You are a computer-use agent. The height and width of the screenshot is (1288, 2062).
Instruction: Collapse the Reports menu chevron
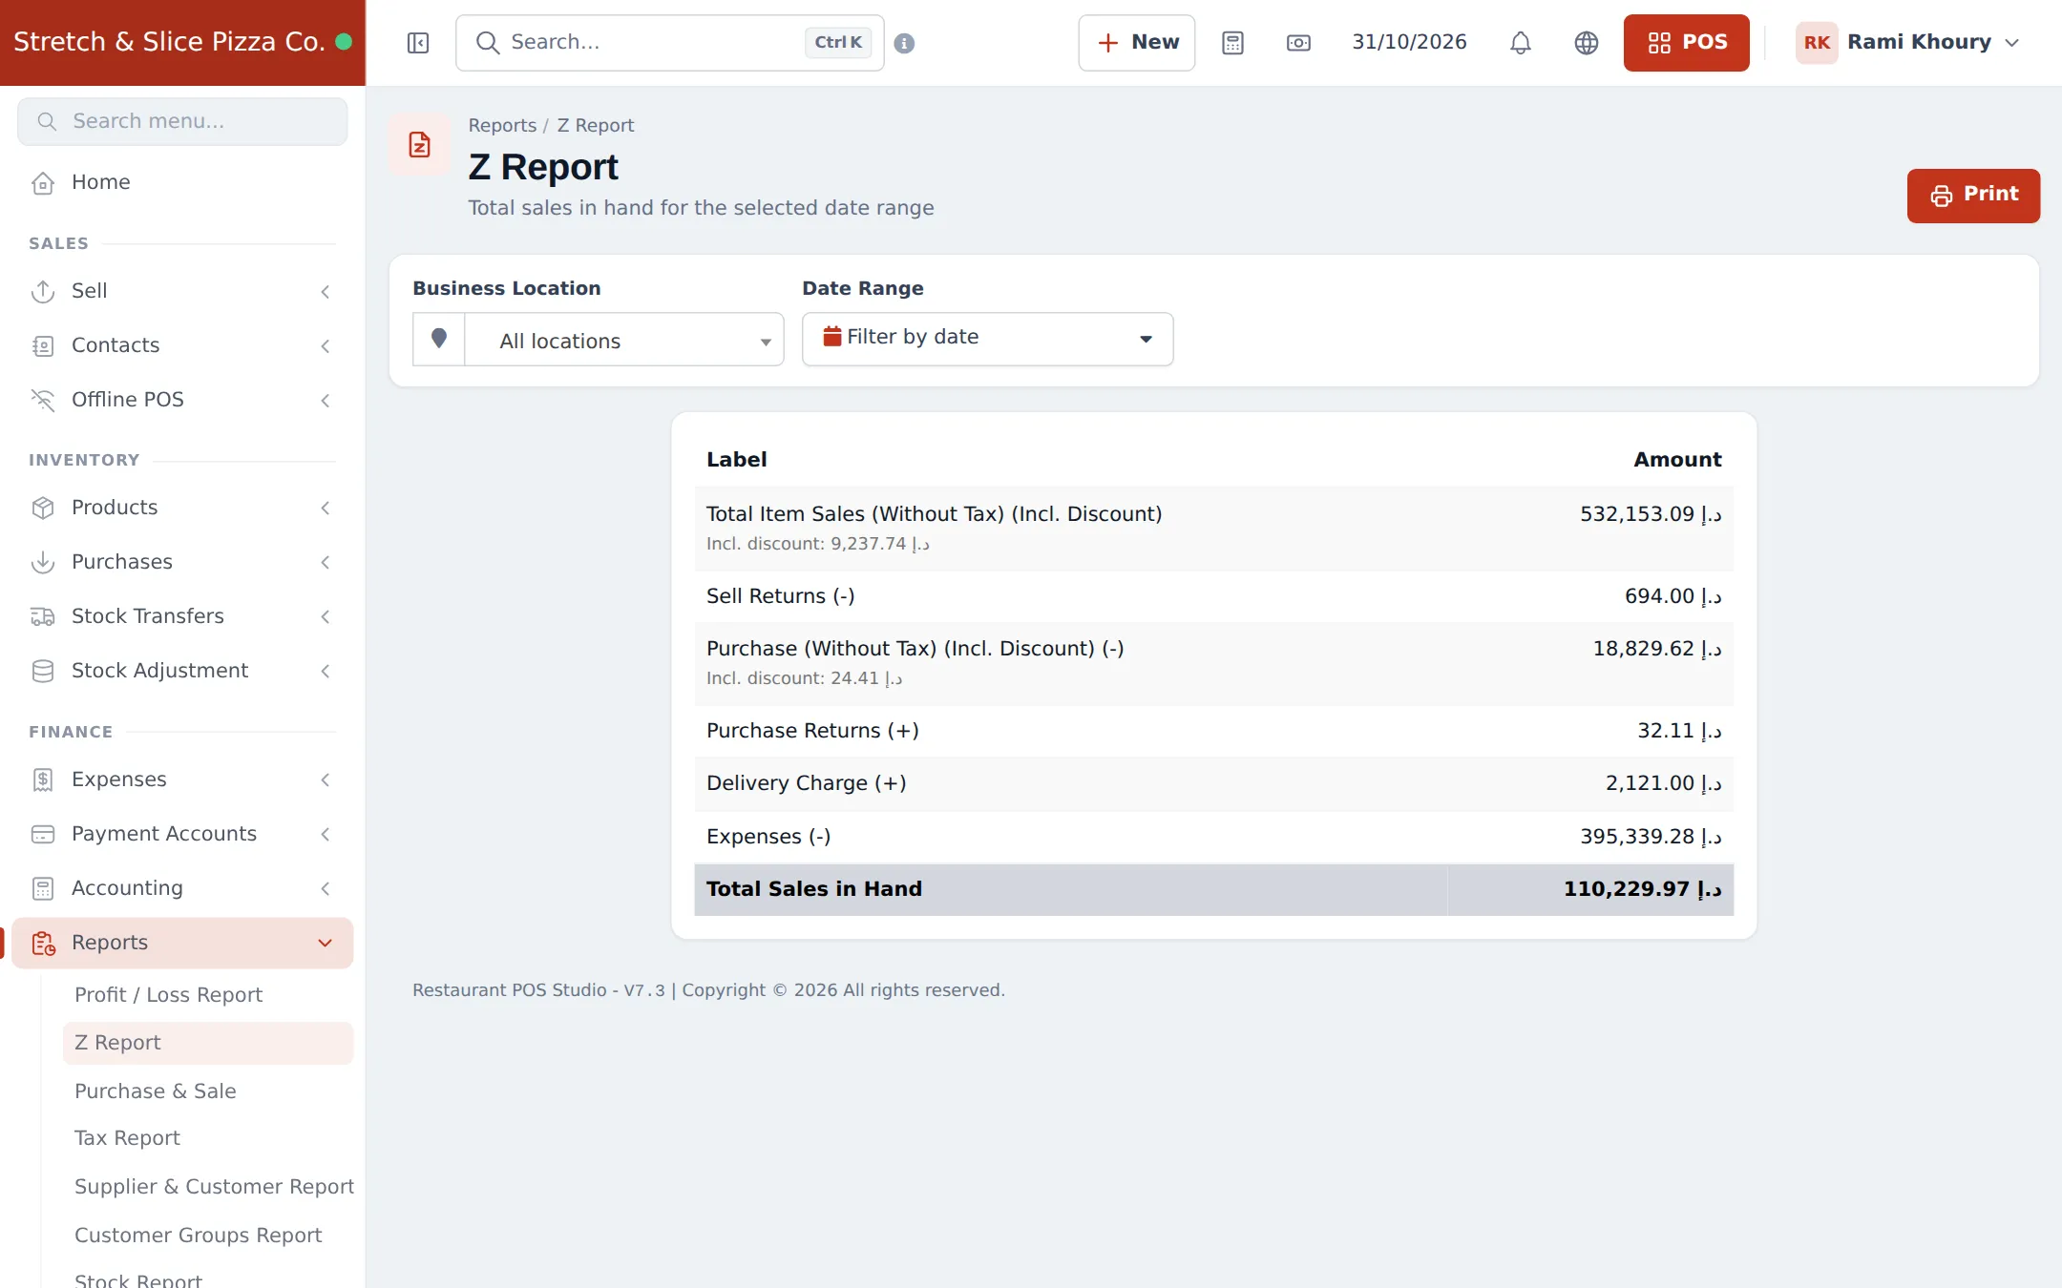(326, 943)
